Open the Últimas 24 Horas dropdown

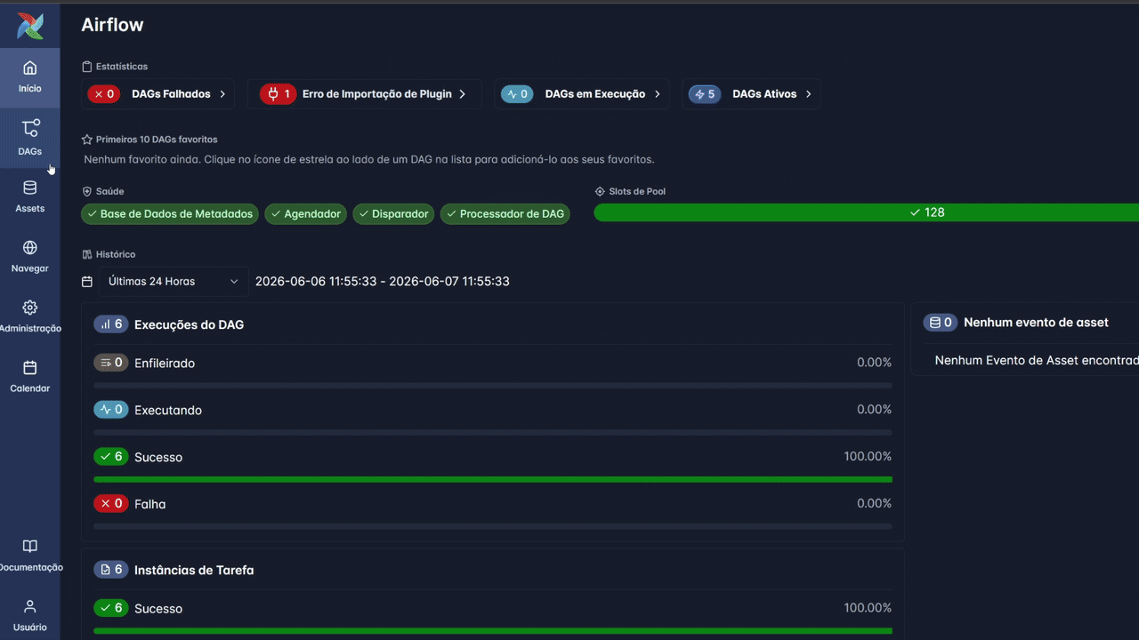click(x=173, y=282)
